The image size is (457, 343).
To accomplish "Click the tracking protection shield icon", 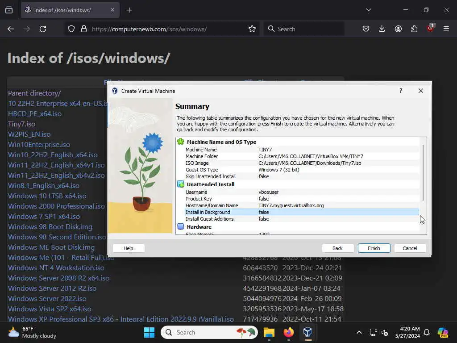I will tap(71, 29).
